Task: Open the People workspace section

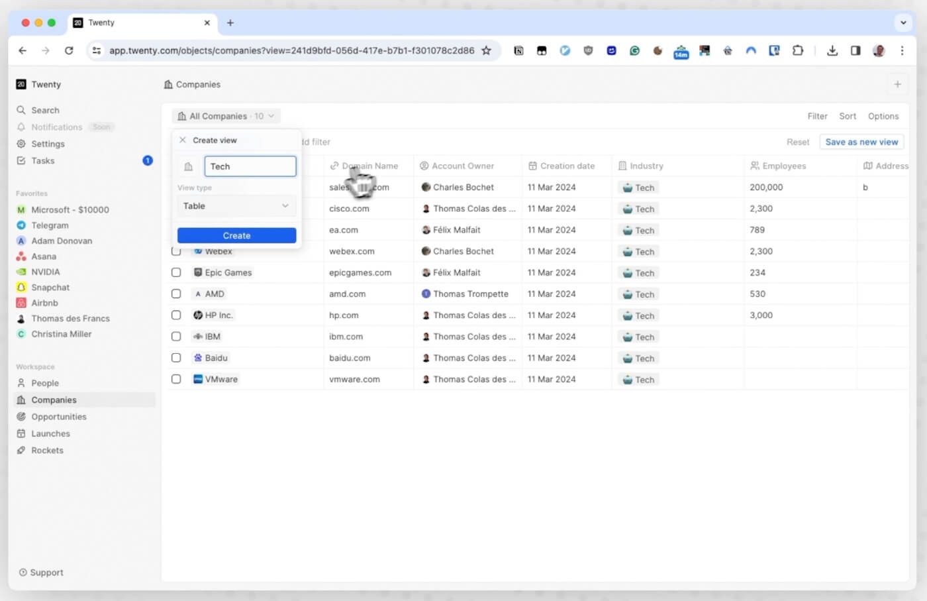Action: click(46, 383)
